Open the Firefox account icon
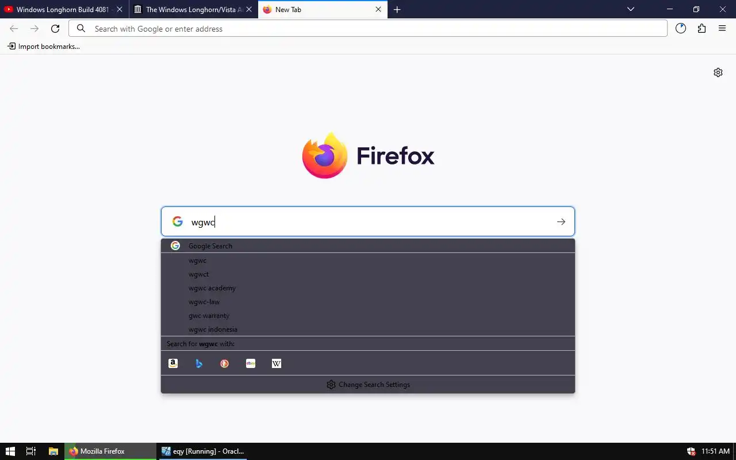 [x=681, y=29]
